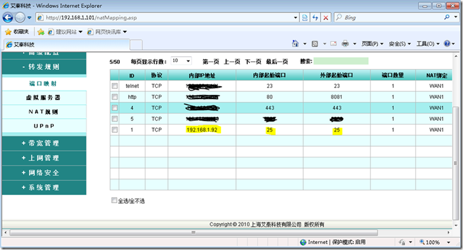
Task: Click the 外部起始端口 column header
Action: tap(337, 75)
